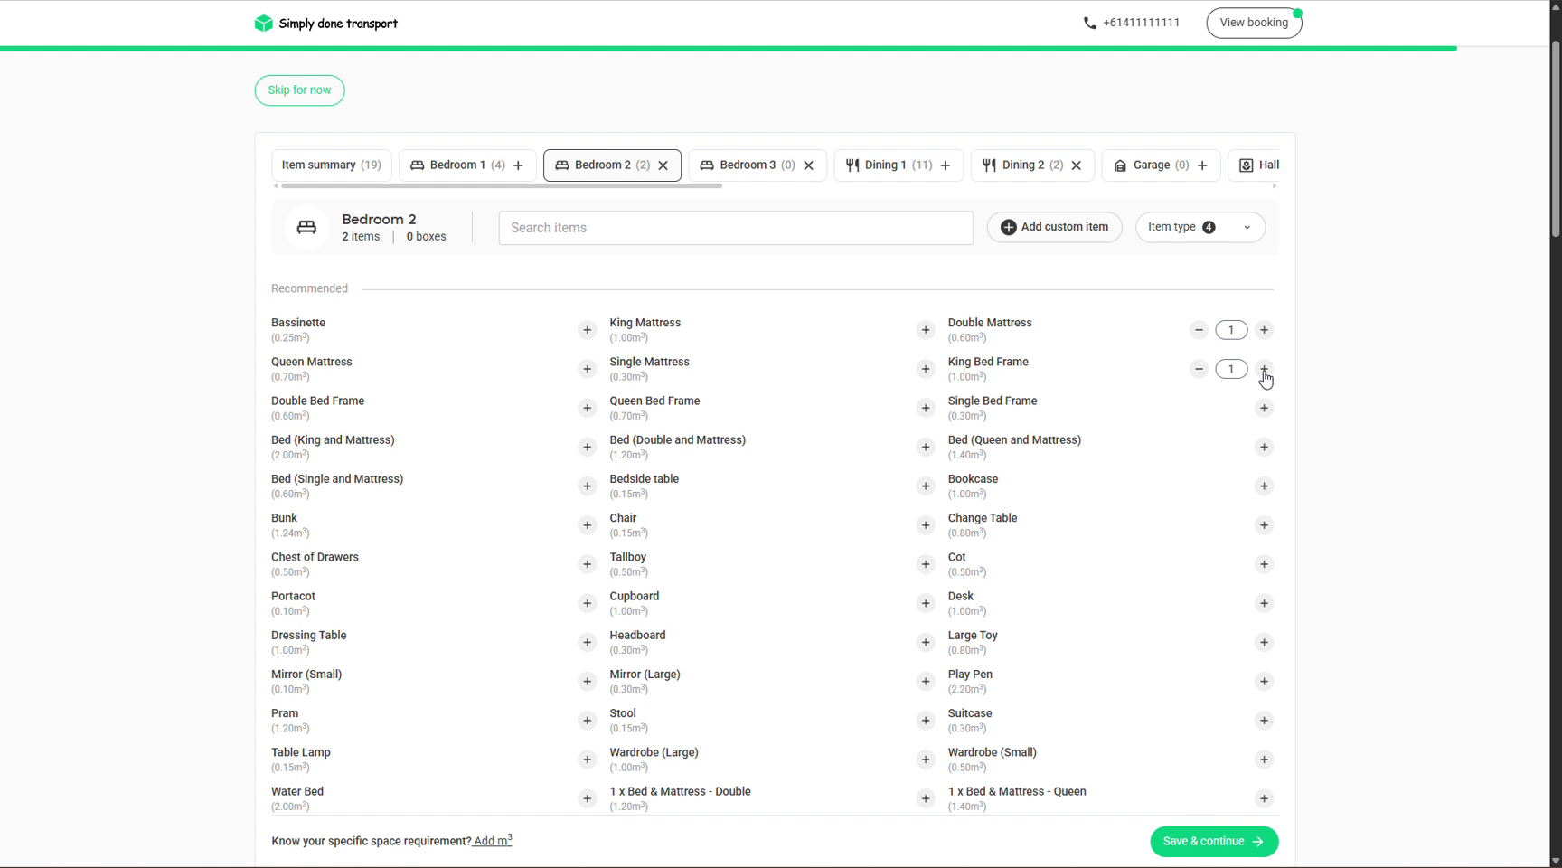
Task: Add a Double Bed Frame item
Action: click(x=588, y=408)
